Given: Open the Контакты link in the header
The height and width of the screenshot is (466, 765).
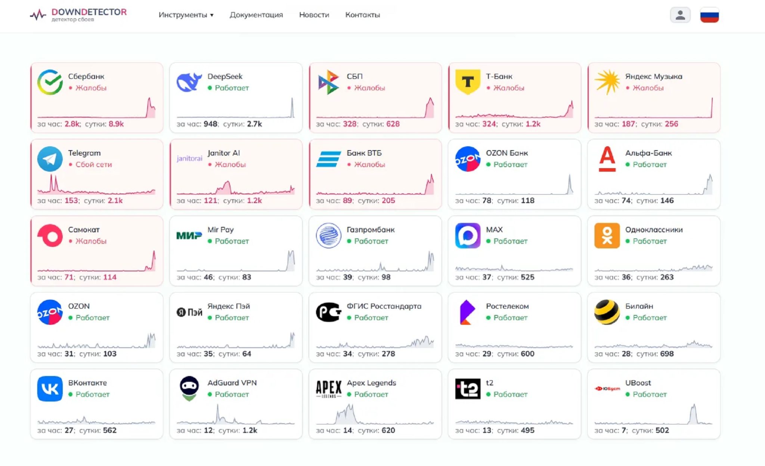Looking at the screenshot, I should [362, 15].
